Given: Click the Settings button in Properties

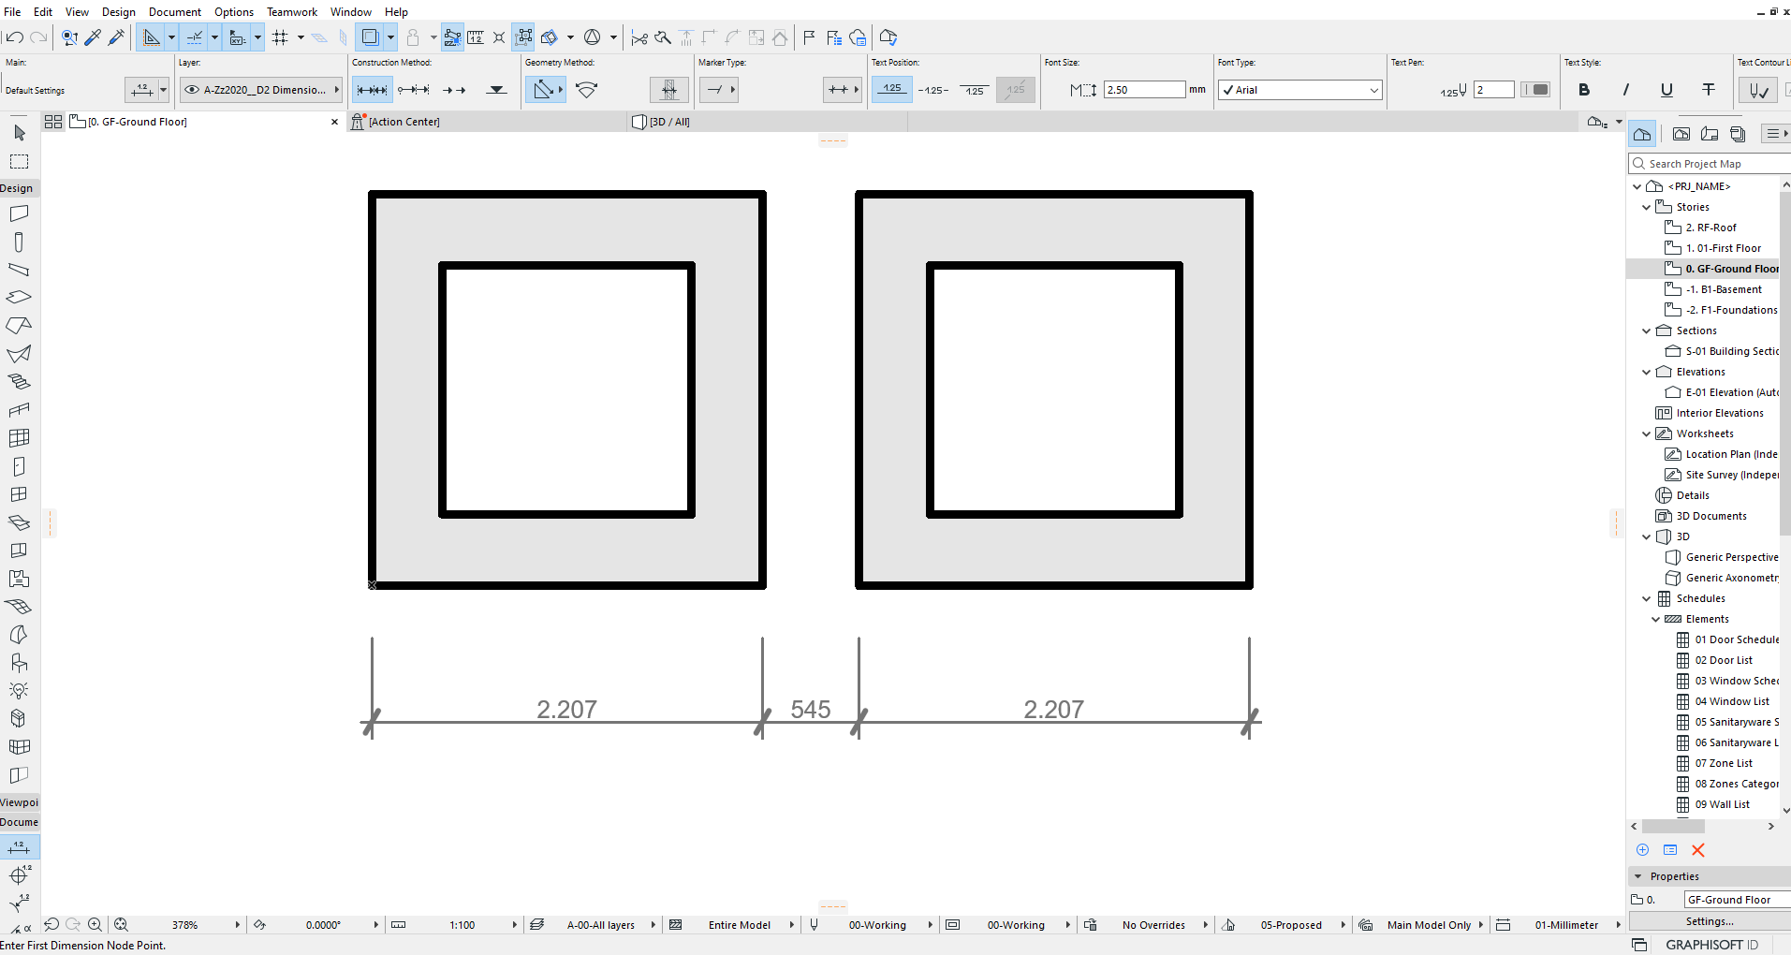Looking at the screenshot, I should tap(1710, 921).
